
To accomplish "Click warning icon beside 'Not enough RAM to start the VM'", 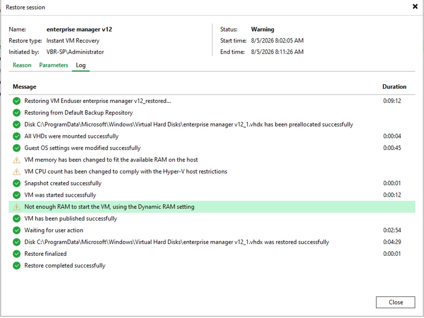I will (17, 207).
